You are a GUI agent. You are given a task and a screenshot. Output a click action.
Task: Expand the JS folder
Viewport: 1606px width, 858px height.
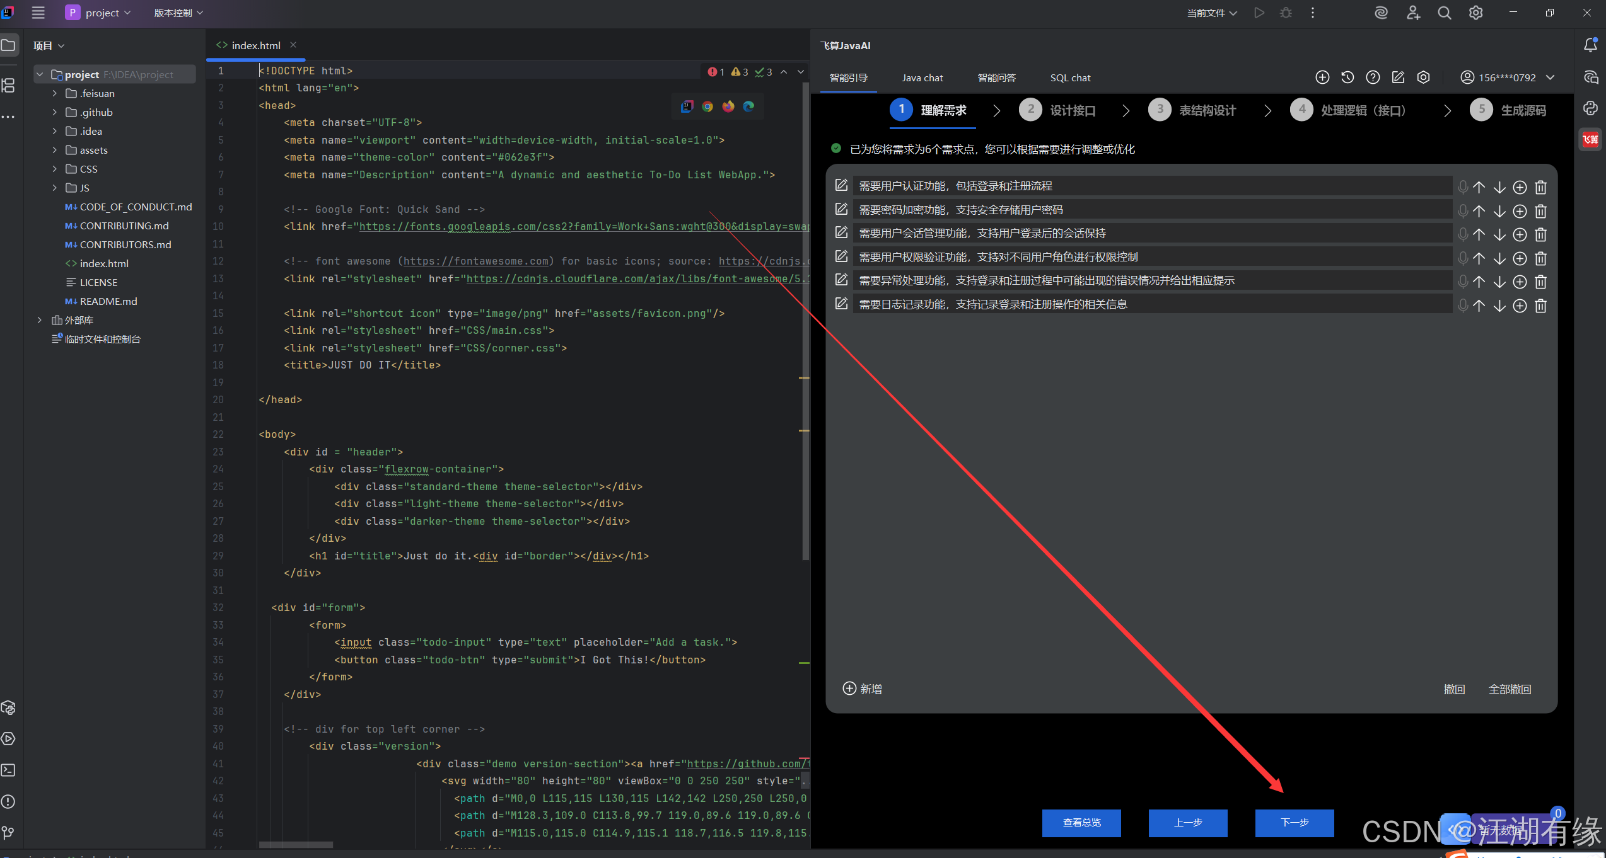point(55,188)
